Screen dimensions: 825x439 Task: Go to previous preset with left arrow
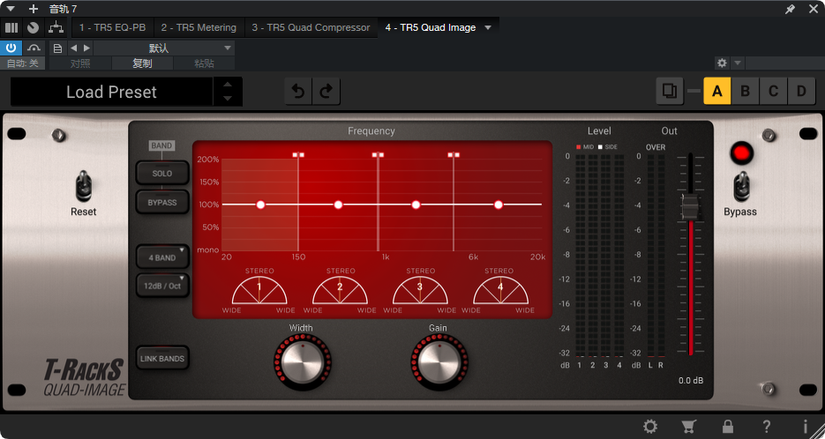[73, 48]
